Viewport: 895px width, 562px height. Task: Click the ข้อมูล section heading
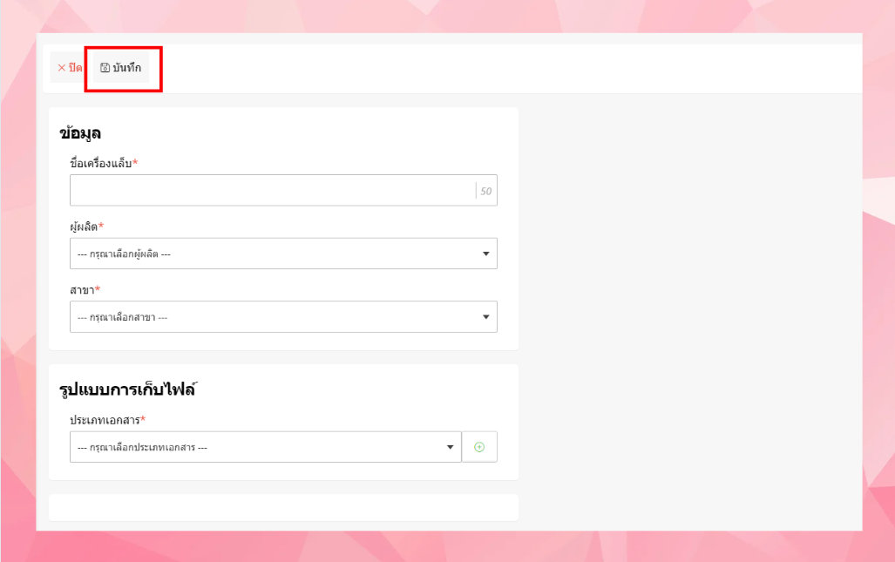(x=80, y=133)
